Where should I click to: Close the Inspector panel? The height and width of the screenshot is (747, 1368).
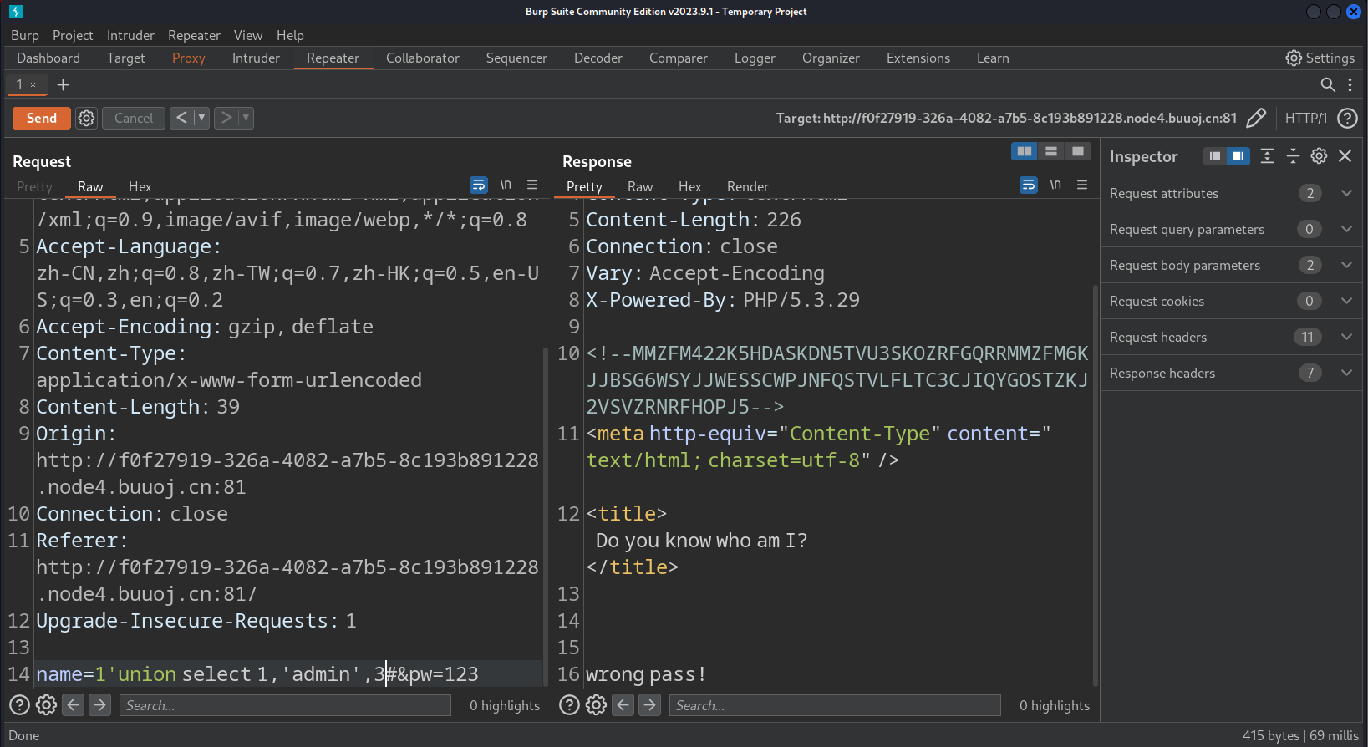[x=1345, y=156]
